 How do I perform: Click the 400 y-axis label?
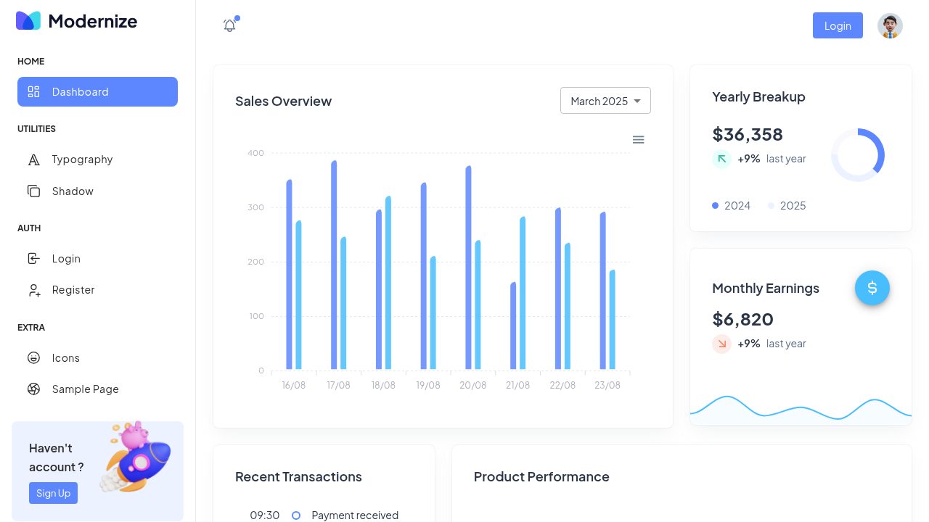255,153
